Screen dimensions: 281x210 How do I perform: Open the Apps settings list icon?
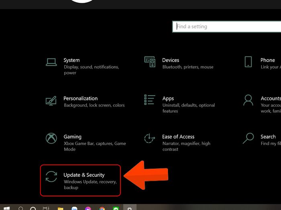[150, 100]
